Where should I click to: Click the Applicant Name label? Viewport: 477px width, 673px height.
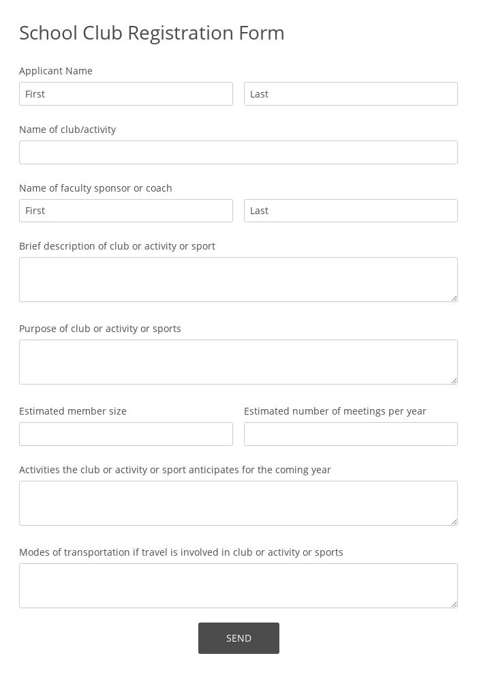[56, 71]
